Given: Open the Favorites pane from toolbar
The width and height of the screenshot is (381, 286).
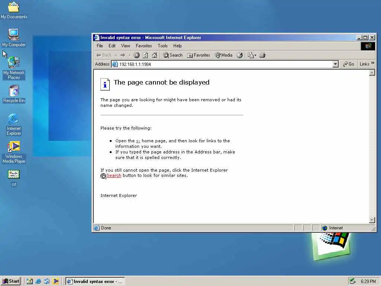Looking at the screenshot, I should [199, 55].
